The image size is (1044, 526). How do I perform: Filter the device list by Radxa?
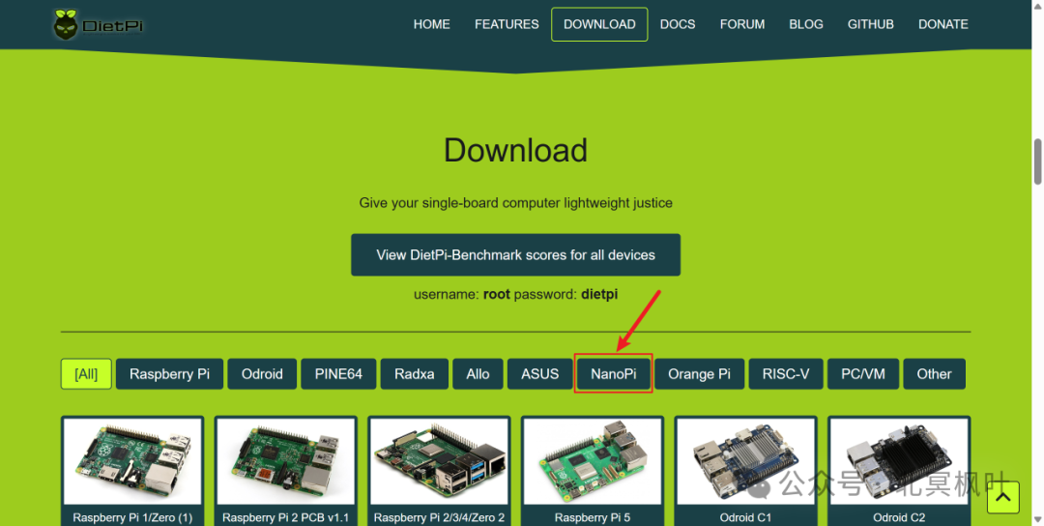414,374
